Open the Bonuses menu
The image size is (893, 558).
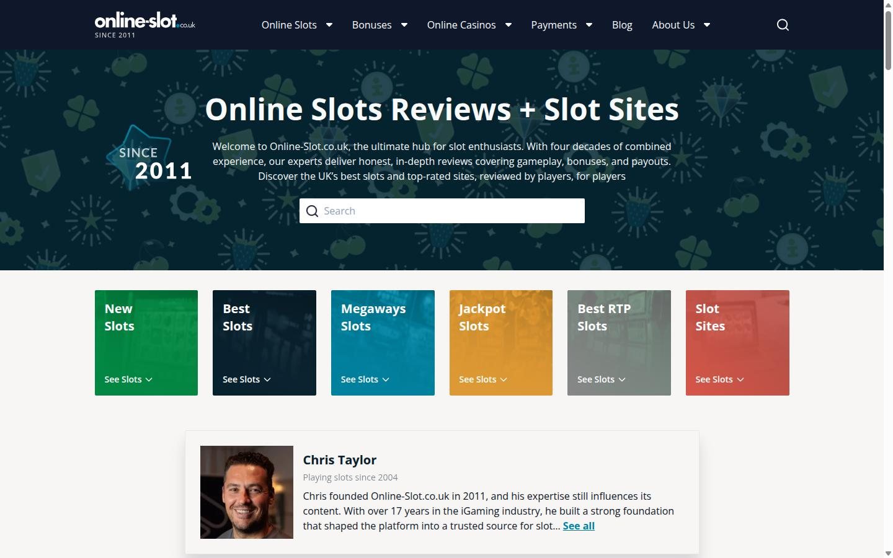(x=372, y=25)
